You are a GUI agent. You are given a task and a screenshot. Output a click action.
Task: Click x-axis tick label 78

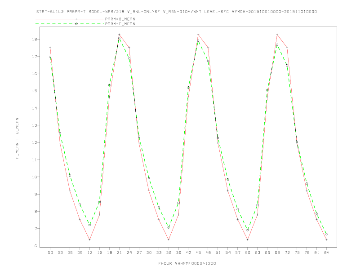(x=307, y=253)
